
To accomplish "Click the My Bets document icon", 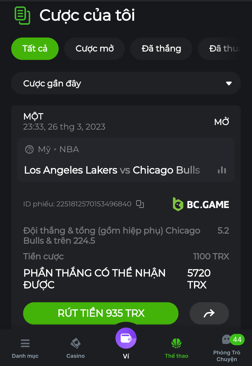I will 22,15.
